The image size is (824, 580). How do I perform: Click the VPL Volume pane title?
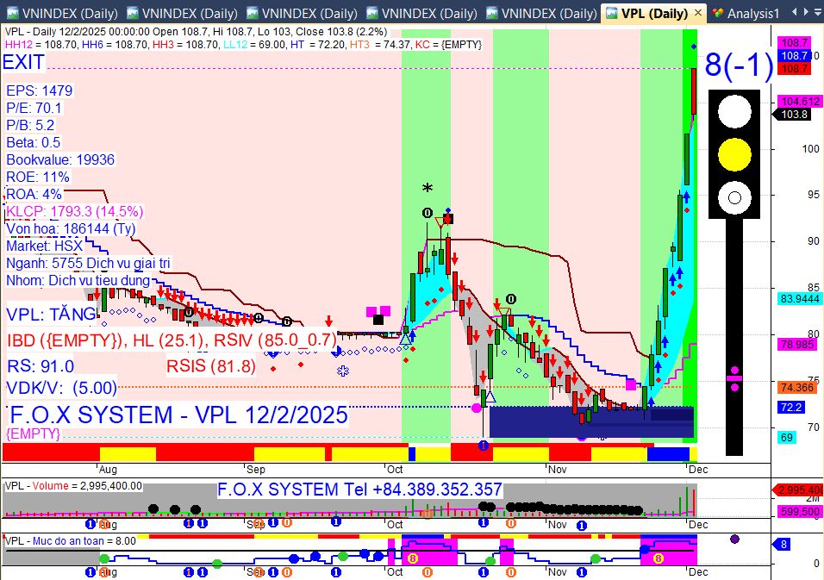coord(73,486)
